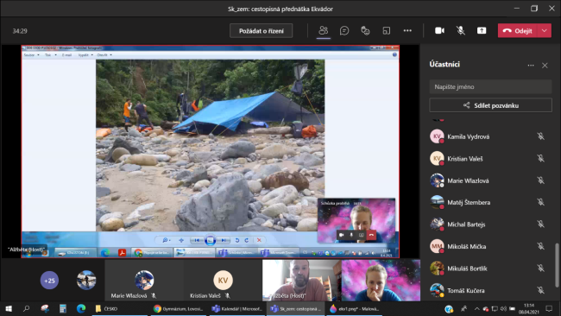Click Požádat o řízení button
Screen dimensions: 561x316
click(x=262, y=31)
